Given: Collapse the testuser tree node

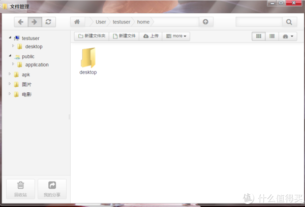Looking at the screenshot, I should point(10,38).
